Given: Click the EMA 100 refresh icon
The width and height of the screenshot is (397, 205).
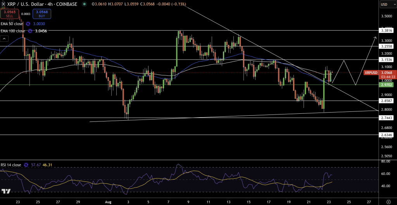Looking at the screenshot, I should (30, 31).
